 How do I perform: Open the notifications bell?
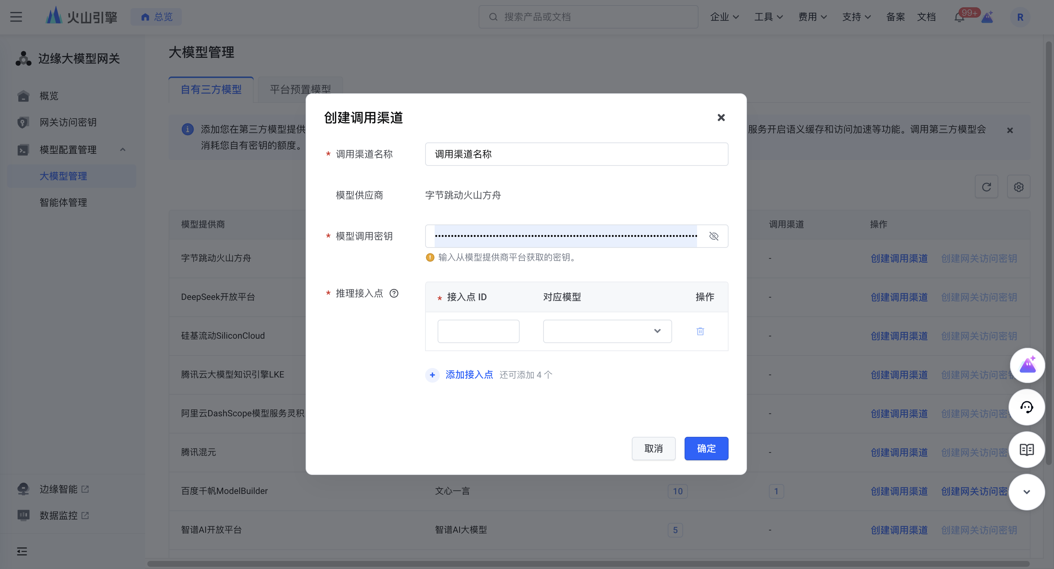959,17
